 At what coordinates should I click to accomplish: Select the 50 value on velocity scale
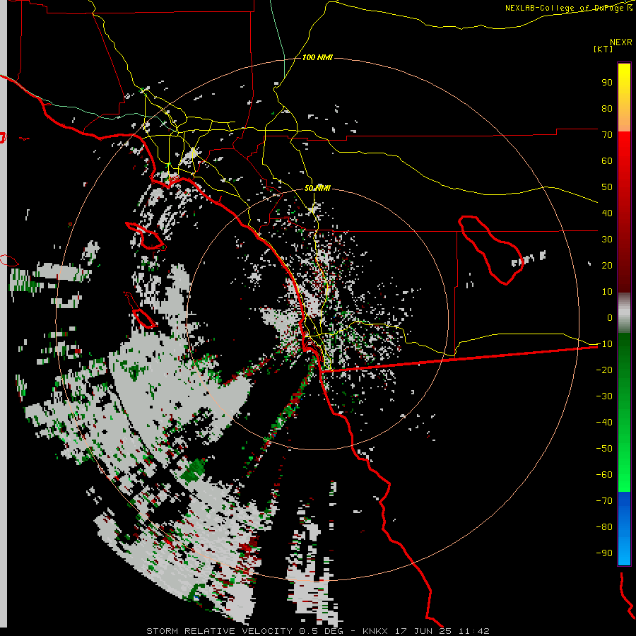click(x=607, y=187)
